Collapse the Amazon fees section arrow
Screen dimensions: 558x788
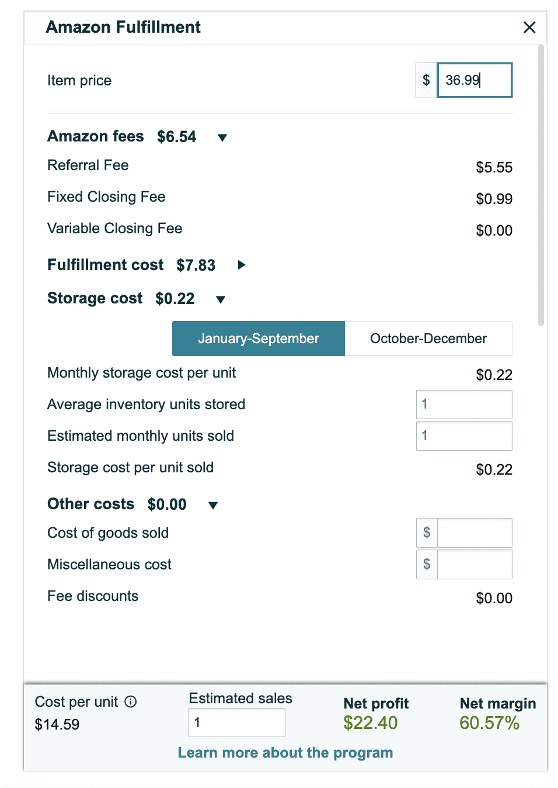click(222, 138)
